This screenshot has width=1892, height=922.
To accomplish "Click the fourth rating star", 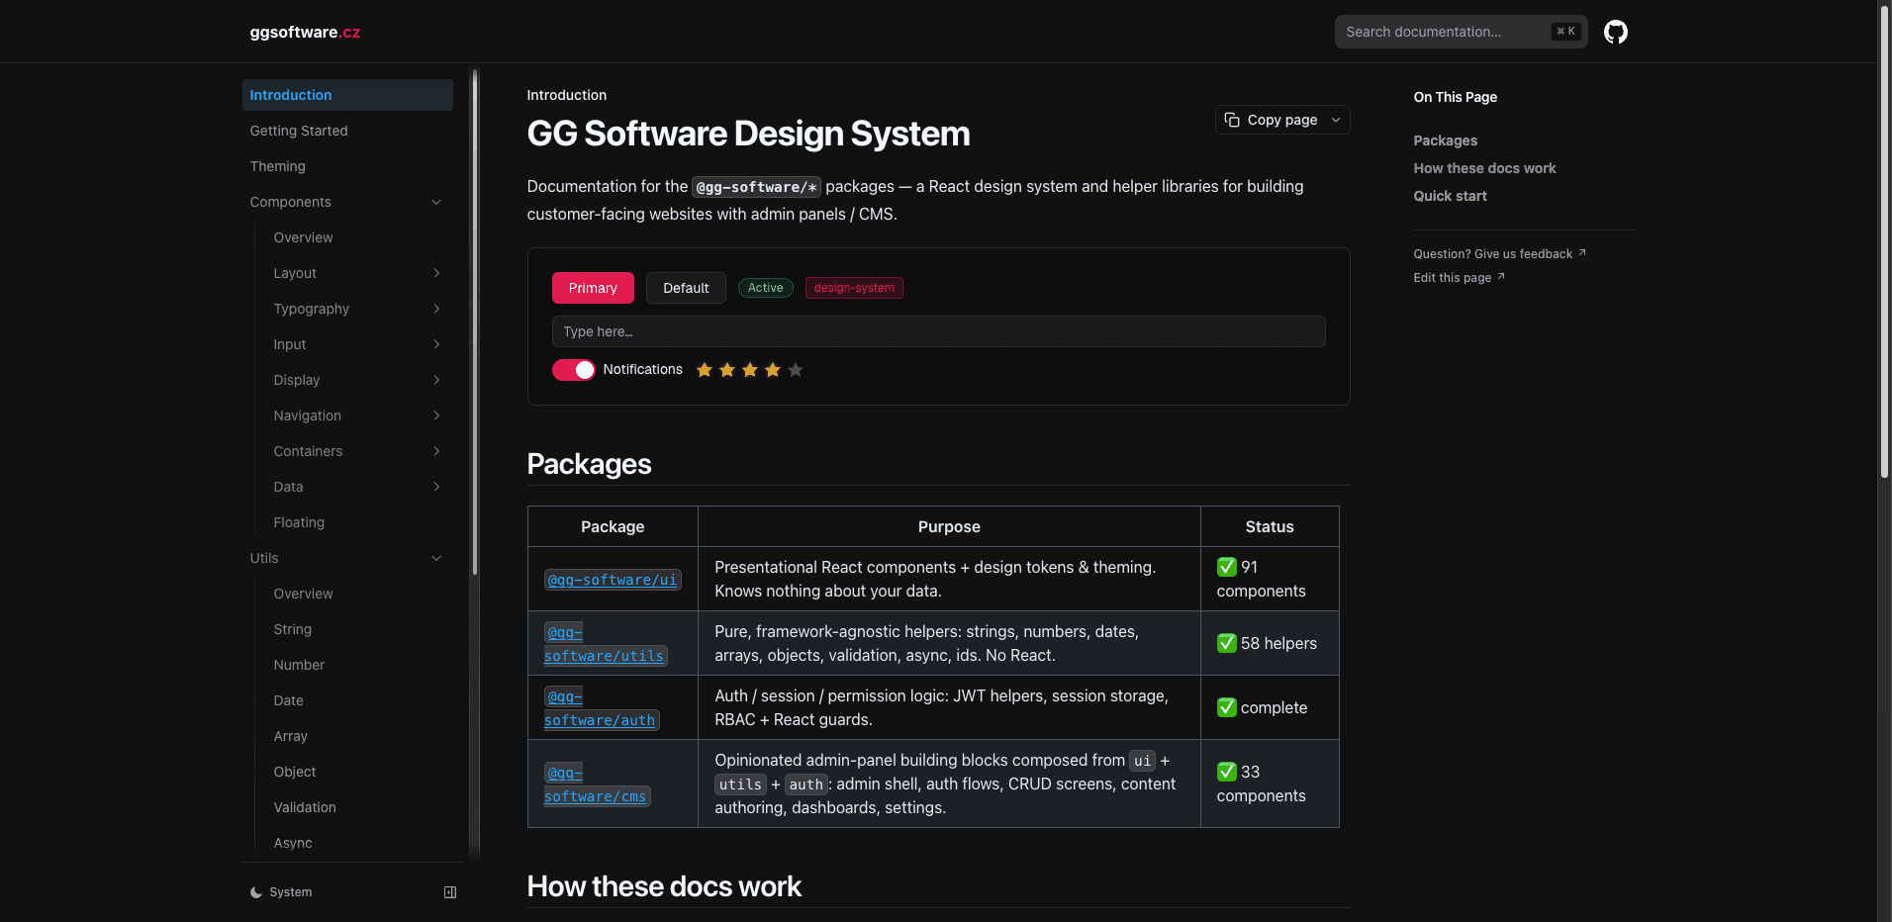I will click(773, 370).
